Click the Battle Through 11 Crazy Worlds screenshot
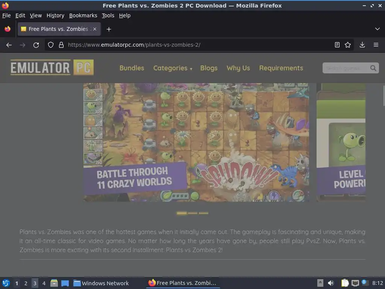The image size is (385, 289). point(196,143)
